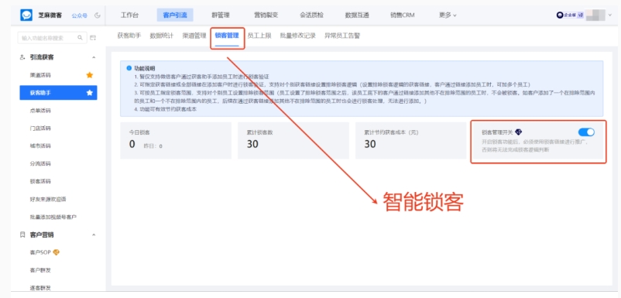Open the account dropdown arrow
The width and height of the screenshot is (621, 298).
coord(610,15)
